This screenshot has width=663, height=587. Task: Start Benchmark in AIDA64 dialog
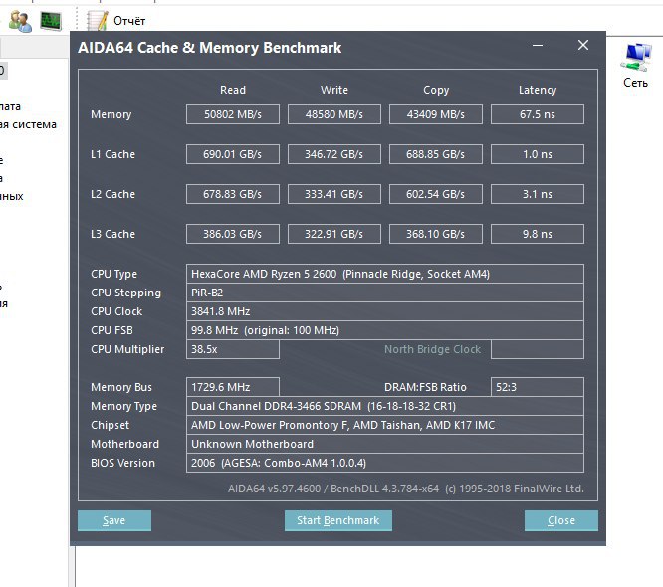[338, 520]
